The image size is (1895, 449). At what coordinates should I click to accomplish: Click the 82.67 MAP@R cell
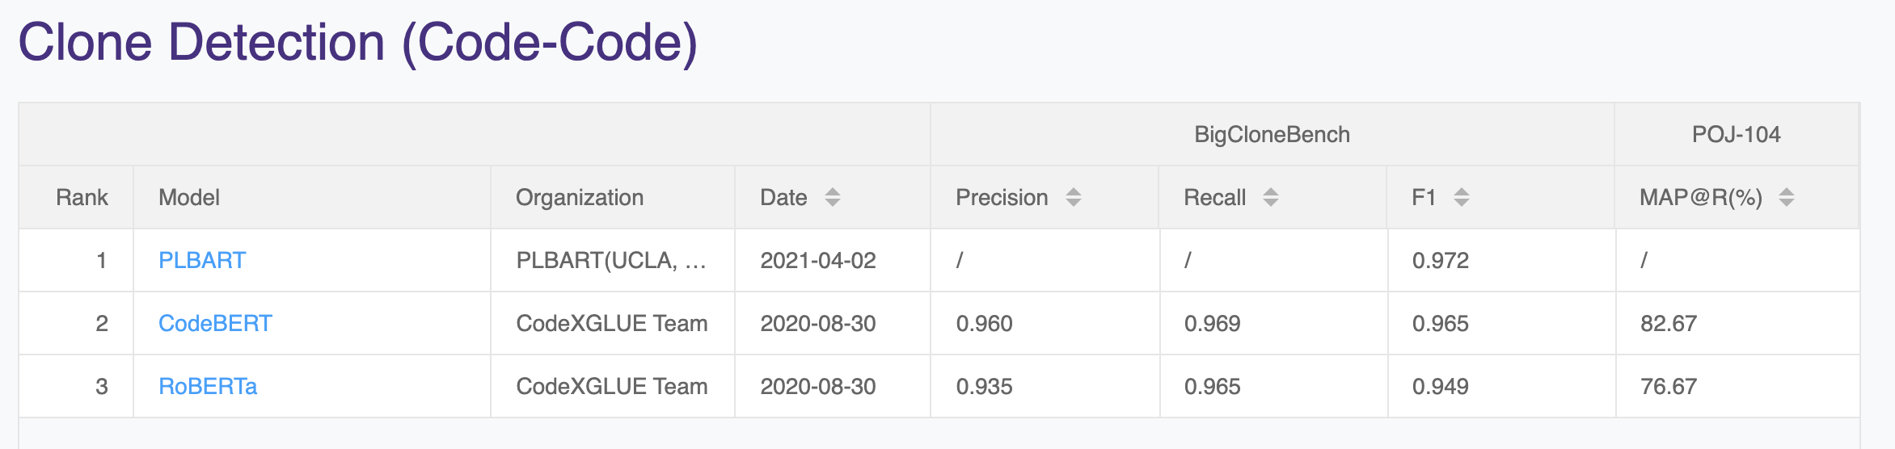click(x=1668, y=323)
